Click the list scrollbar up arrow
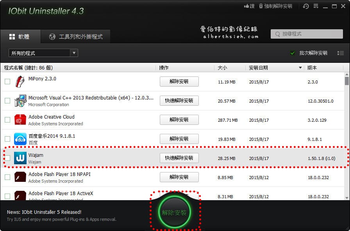This screenshot has height=231, width=350. [346, 74]
